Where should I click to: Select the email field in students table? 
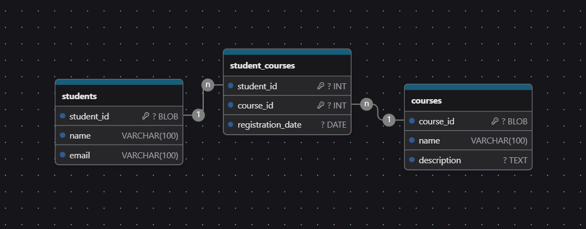tap(119, 155)
